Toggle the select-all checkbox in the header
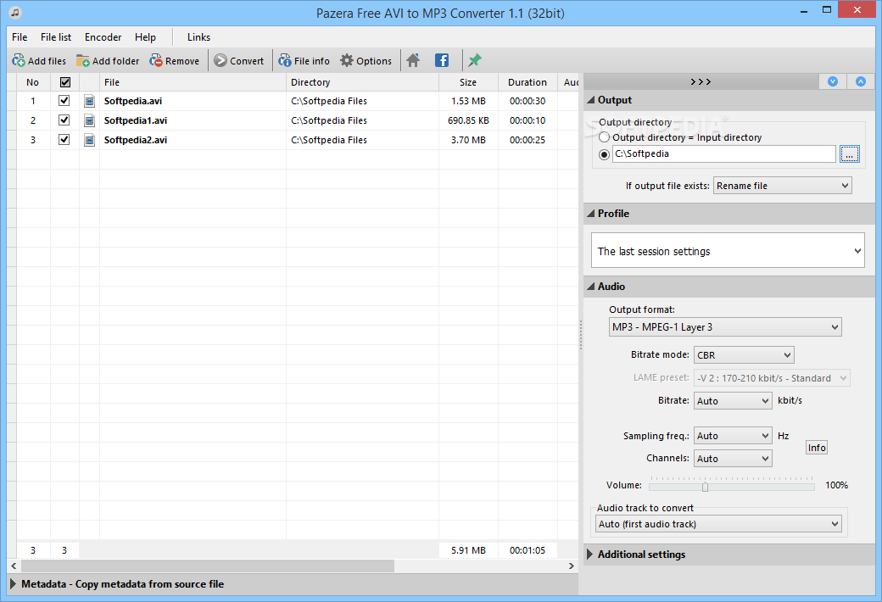882x602 pixels. pyautogui.click(x=65, y=82)
